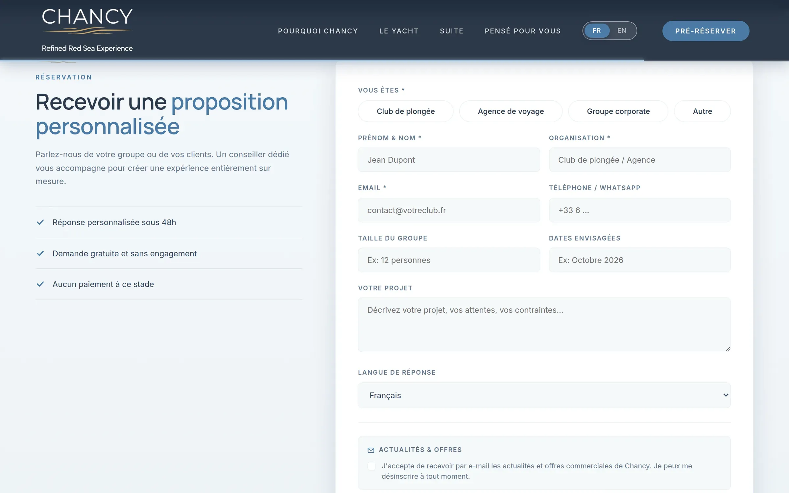Open the Langue de réponse dropdown

click(544, 395)
